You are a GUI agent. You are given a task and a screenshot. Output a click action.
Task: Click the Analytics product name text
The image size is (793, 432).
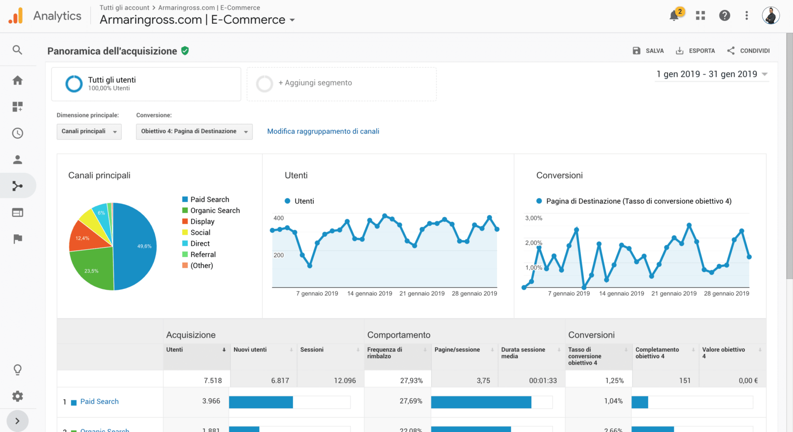57,16
